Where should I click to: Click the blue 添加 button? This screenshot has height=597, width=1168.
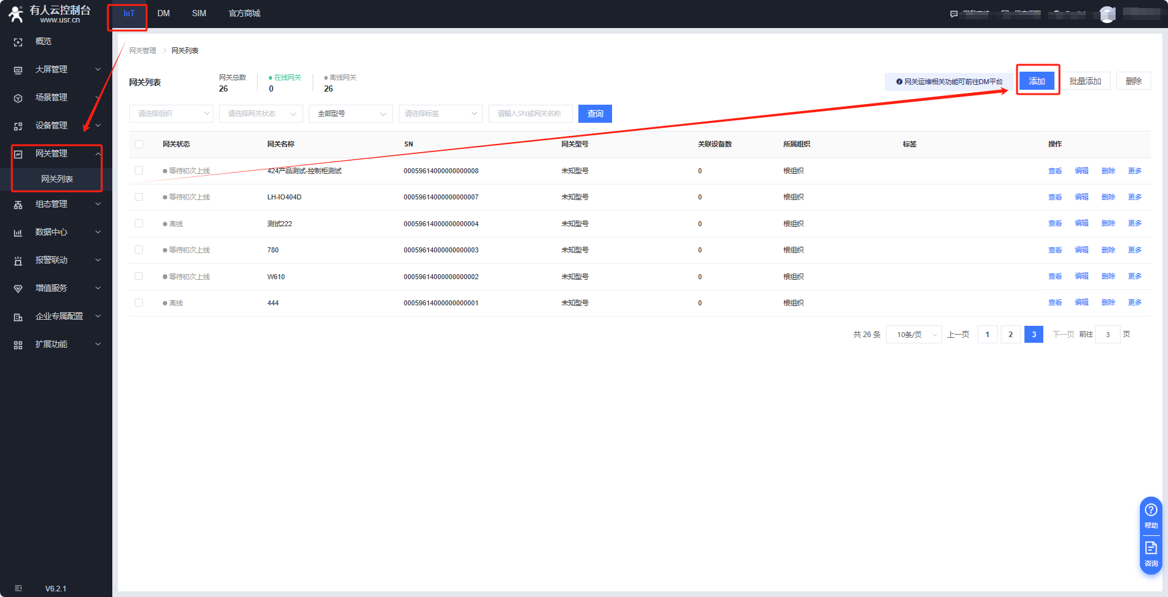point(1036,81)
